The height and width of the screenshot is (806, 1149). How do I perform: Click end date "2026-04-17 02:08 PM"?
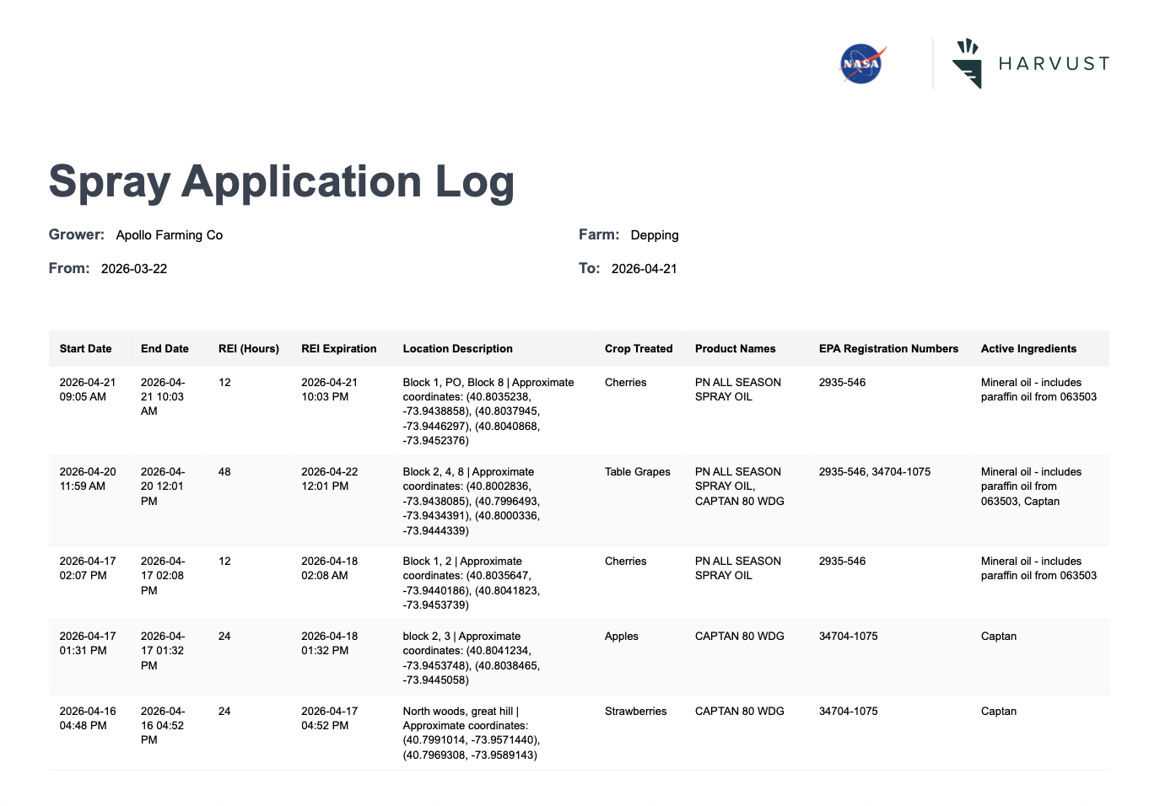click(163, 576)
